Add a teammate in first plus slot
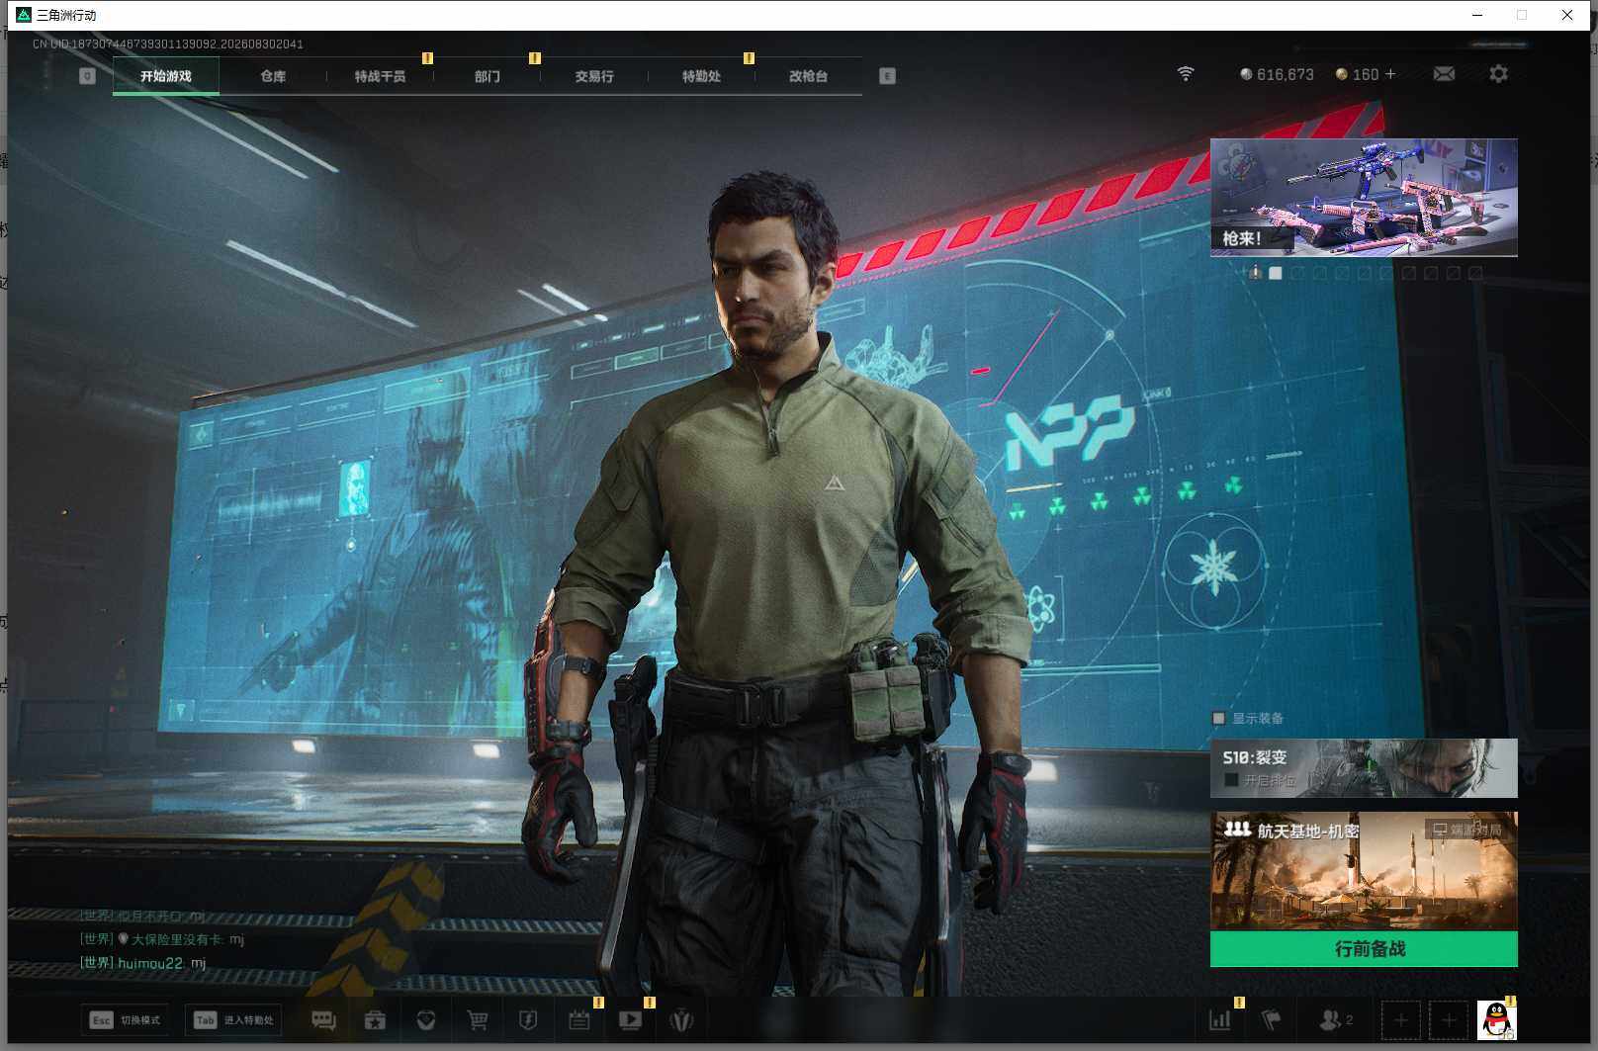Viewport: 1598px width, 1051px height. pyautogui.click(x=1400, y=1019)
